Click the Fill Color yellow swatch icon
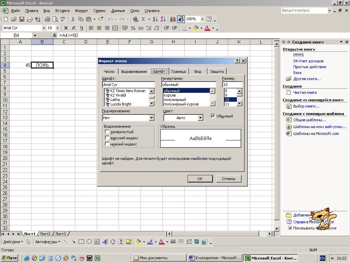350x263 pixels. (196, 28)
